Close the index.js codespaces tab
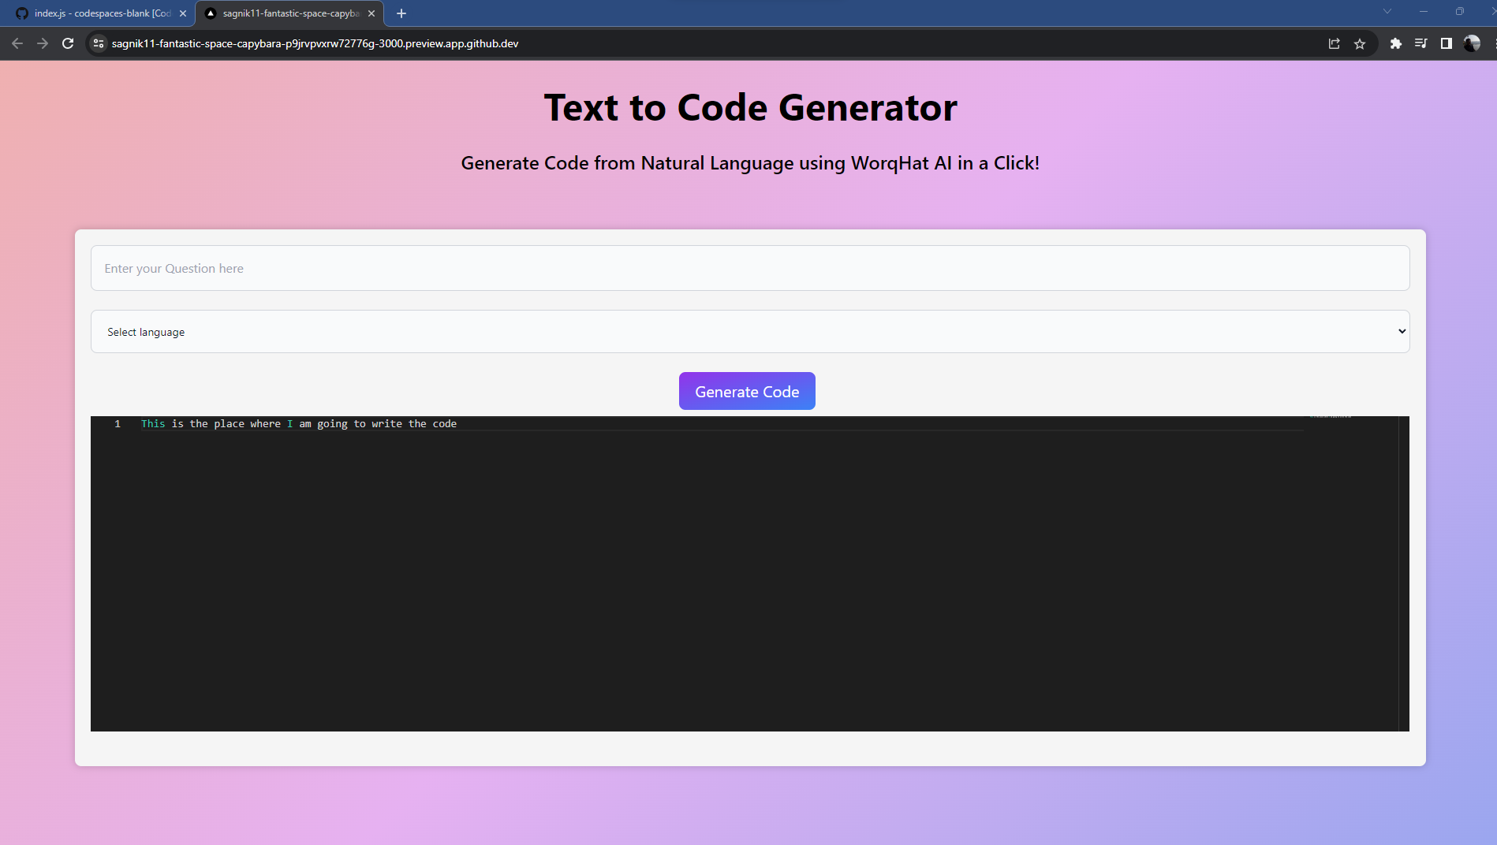This screenshot has height=845, width=1497. [x=183, y=13]
